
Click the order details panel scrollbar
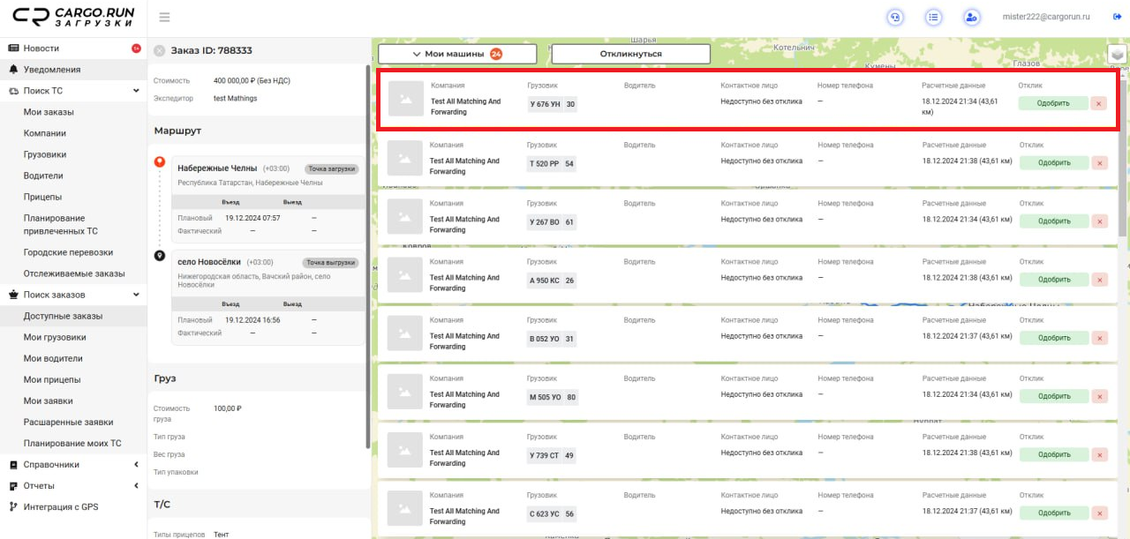pos(368,256)
